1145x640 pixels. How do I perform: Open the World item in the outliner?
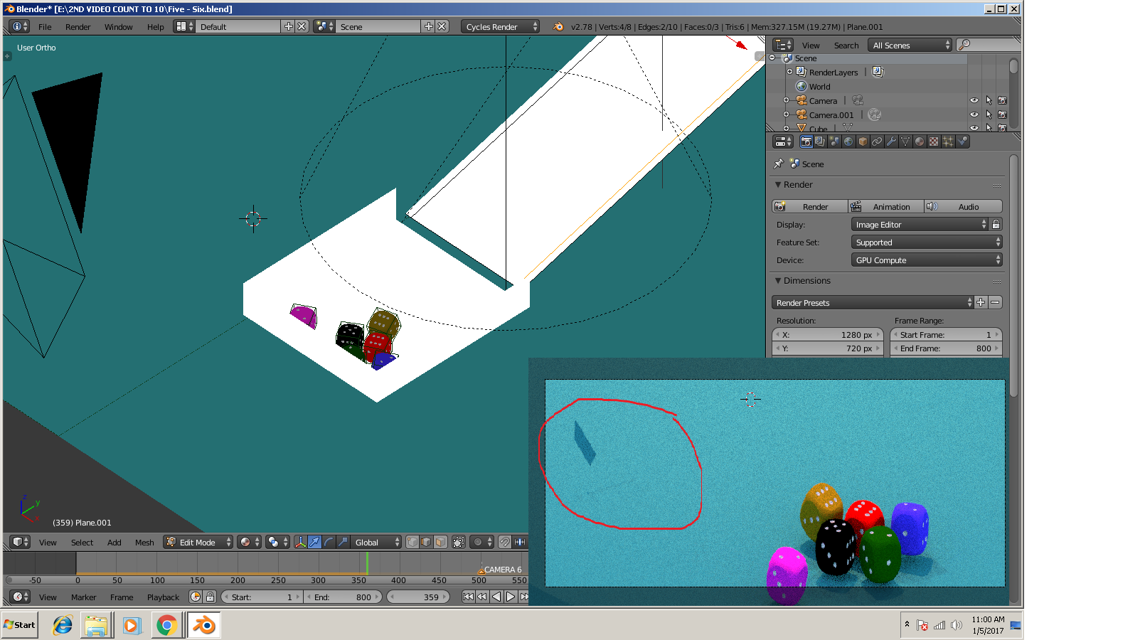point(819,87)
